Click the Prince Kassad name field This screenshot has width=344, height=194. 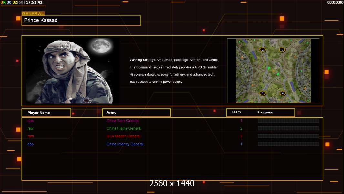(81, 20)
